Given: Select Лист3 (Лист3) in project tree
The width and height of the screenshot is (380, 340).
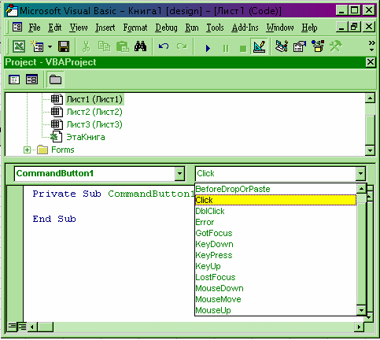Looking at the screenshot, I should click(x=94, y=124).
